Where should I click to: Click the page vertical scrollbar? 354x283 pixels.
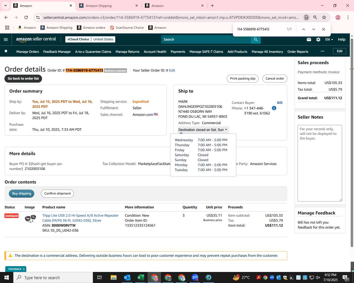click(352, 142)
